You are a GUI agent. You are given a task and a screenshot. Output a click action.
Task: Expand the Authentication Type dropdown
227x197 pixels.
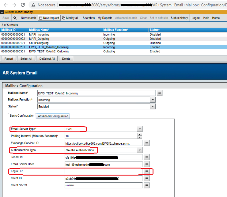point(140,150)
